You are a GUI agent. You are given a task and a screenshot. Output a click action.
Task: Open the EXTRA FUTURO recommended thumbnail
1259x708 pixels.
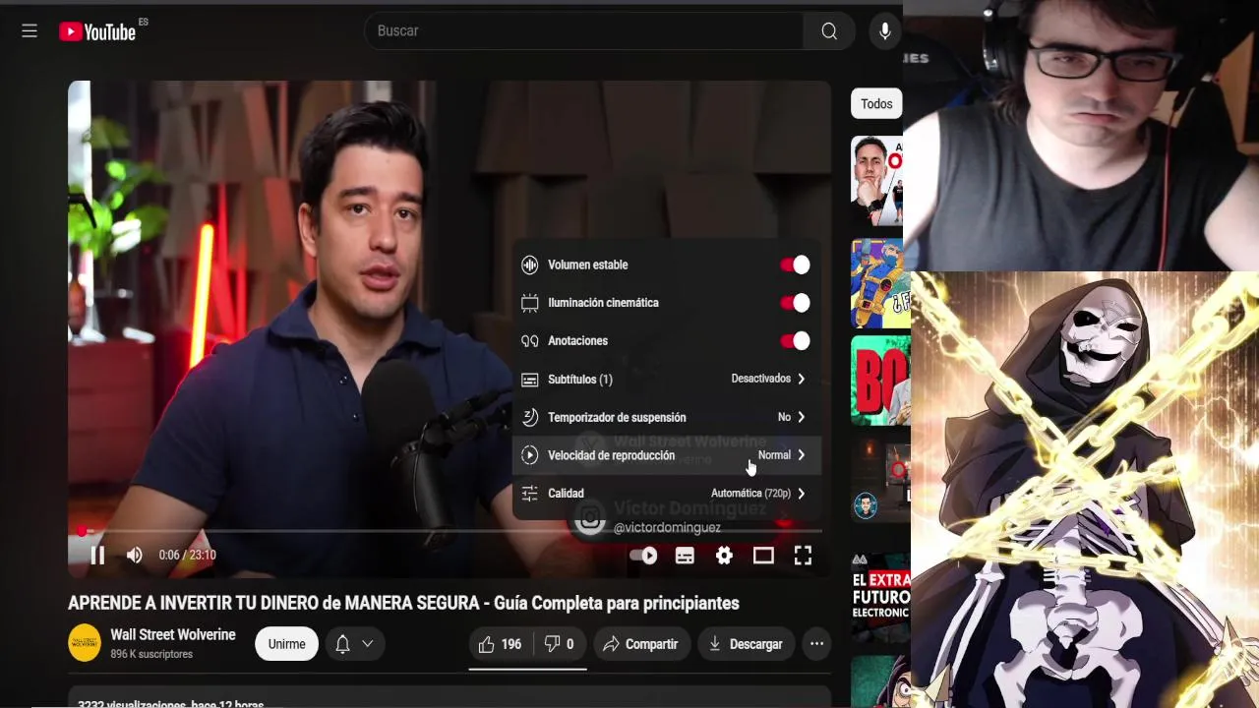click(x=880, y=596)
